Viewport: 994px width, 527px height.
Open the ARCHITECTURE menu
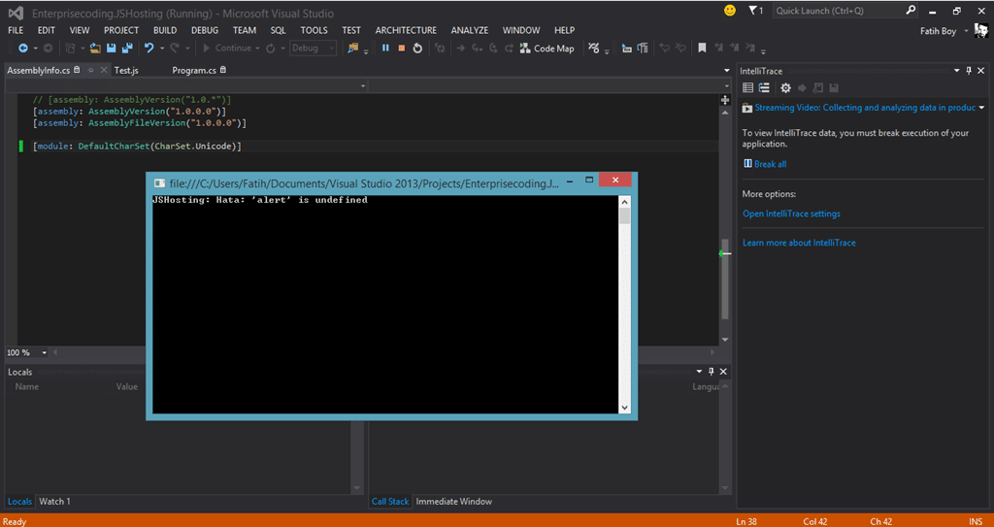point(406,30)
